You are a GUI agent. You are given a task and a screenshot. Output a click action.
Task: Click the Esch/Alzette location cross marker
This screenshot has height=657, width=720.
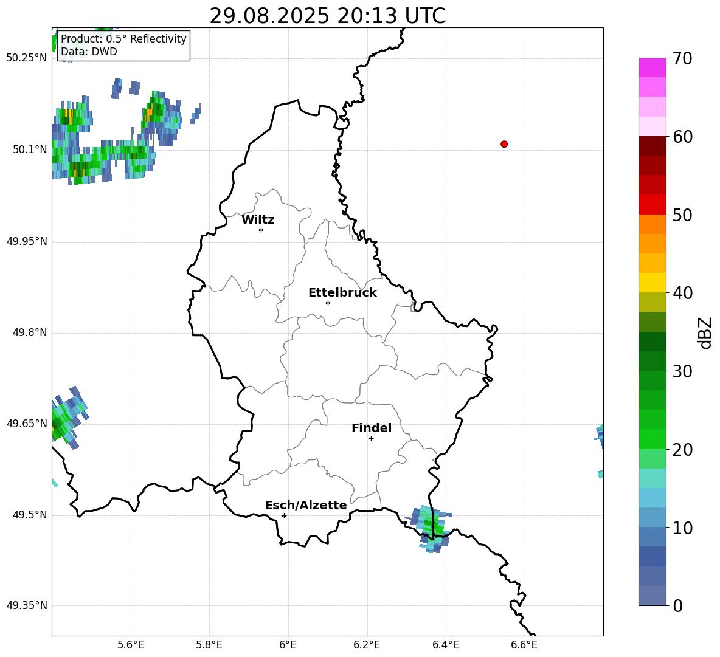tap(284, 515)
